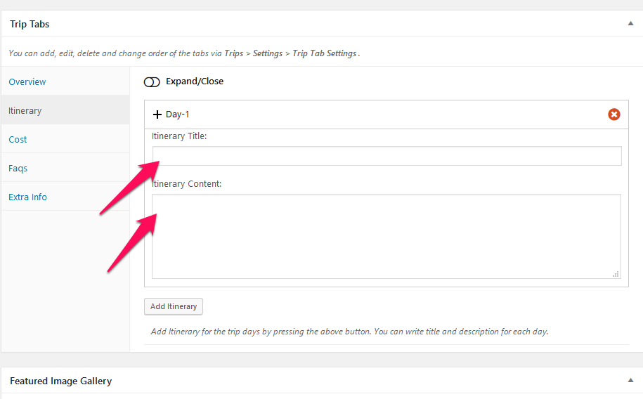This screenshot has width=643, height=399.
Task: Click the textarea resize grip handle
Action: point(616,274)
